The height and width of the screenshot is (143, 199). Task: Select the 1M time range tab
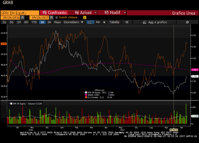19,22
